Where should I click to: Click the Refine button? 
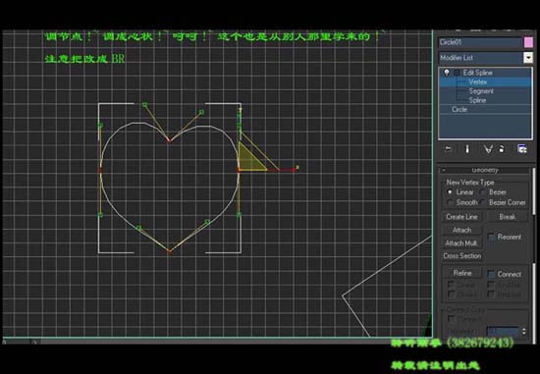coord(462,273)
